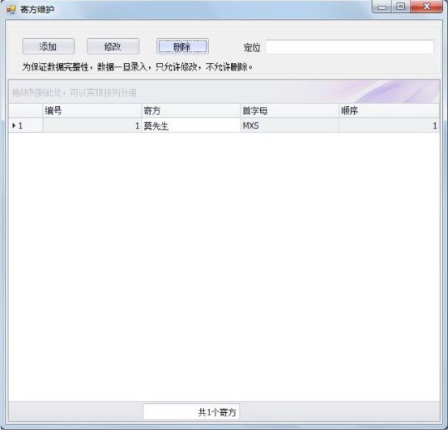The width and height of the screenshot is (448, 430).
Task: Sort by the 寄方 column header
Action: [191, 111]
